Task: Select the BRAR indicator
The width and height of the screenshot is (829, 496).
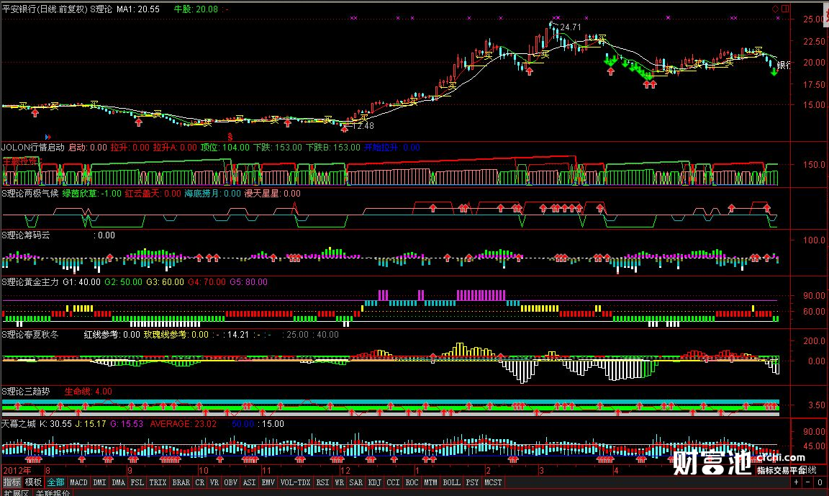Action: 181,482
